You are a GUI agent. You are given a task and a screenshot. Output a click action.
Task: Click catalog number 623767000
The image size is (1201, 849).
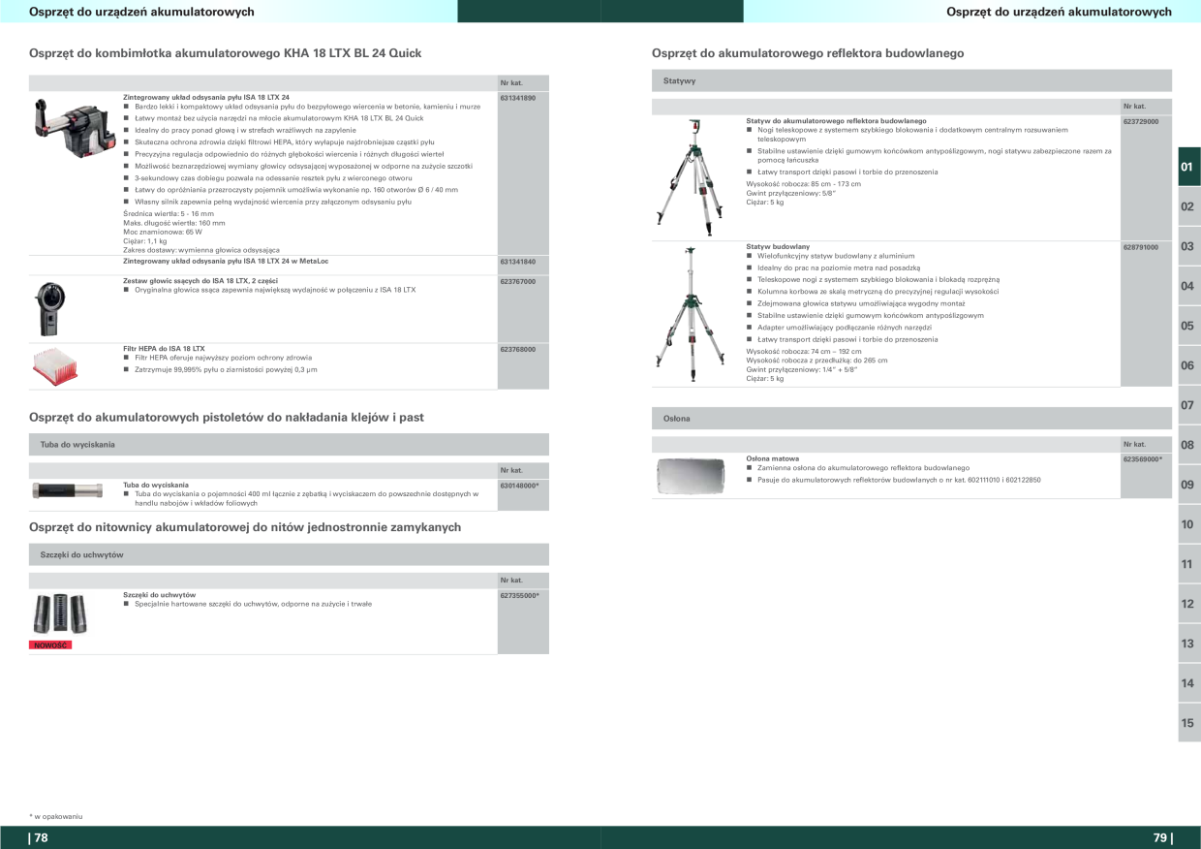coord(518,281)
